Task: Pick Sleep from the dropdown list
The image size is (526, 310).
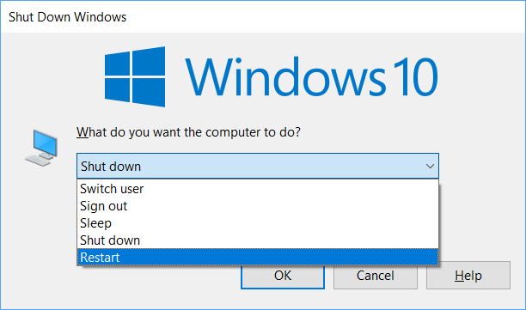Action: click(258, 223)
